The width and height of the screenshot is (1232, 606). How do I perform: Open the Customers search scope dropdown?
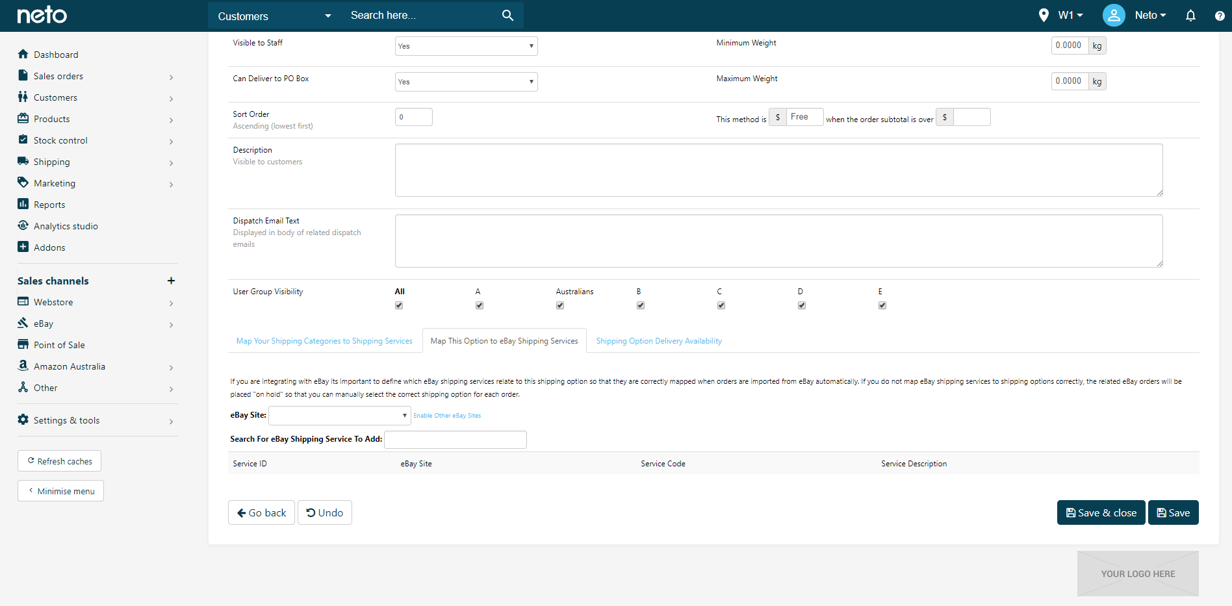(x=275, y=16)
